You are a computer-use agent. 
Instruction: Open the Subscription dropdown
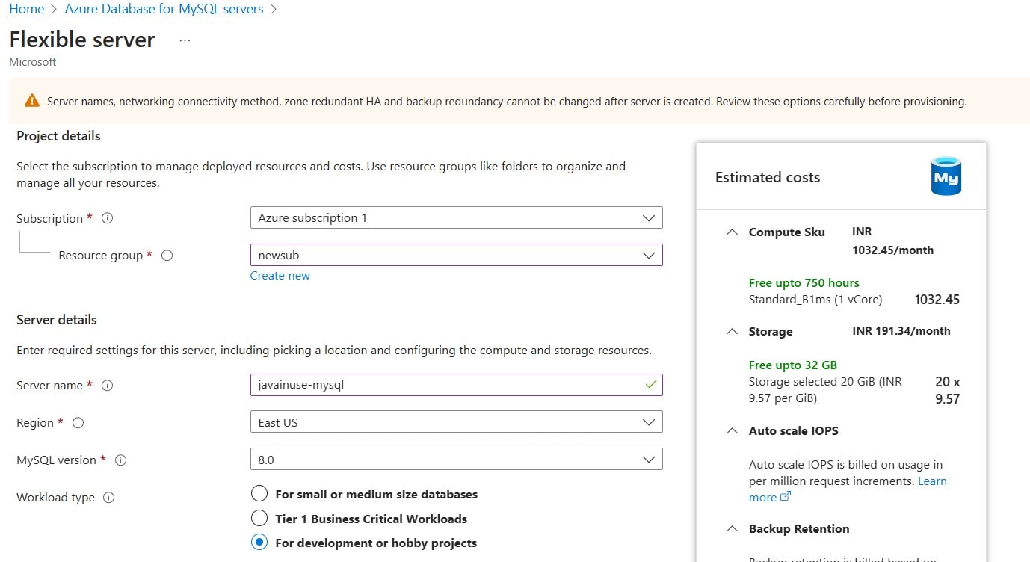coord(456,218)
